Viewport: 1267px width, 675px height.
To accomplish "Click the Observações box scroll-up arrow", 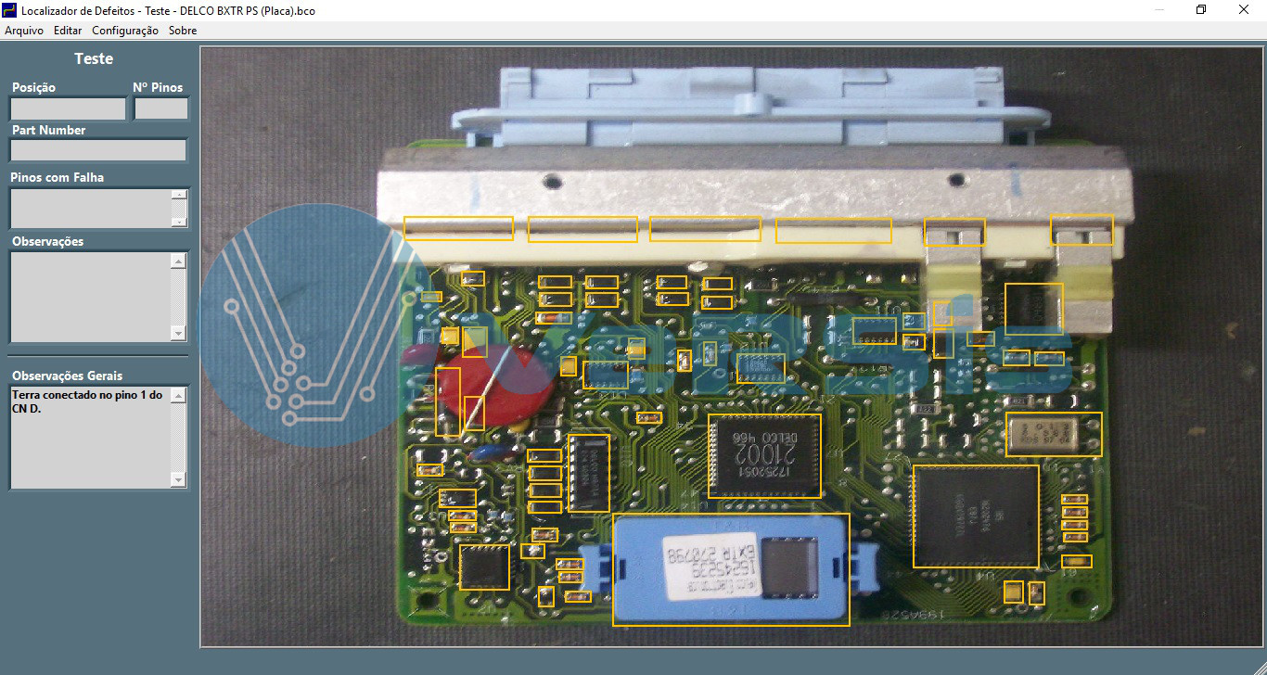I will pyautogui.click(x=179, y=261).
